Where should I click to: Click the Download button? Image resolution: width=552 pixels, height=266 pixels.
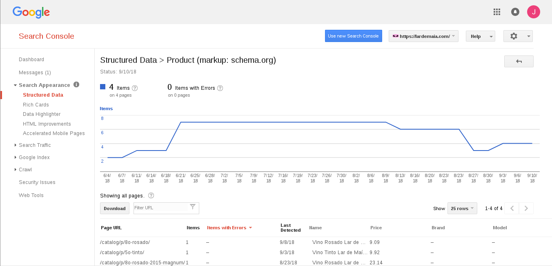click(115, 208)
